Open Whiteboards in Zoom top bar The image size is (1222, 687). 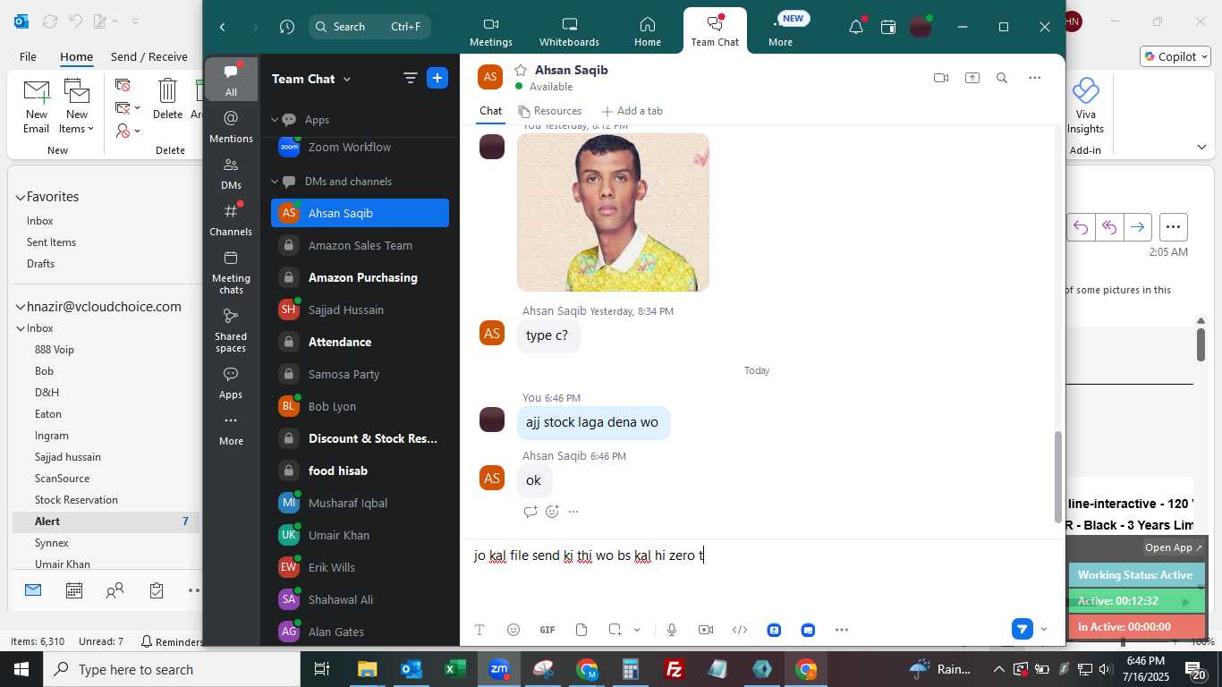(569, 32)
